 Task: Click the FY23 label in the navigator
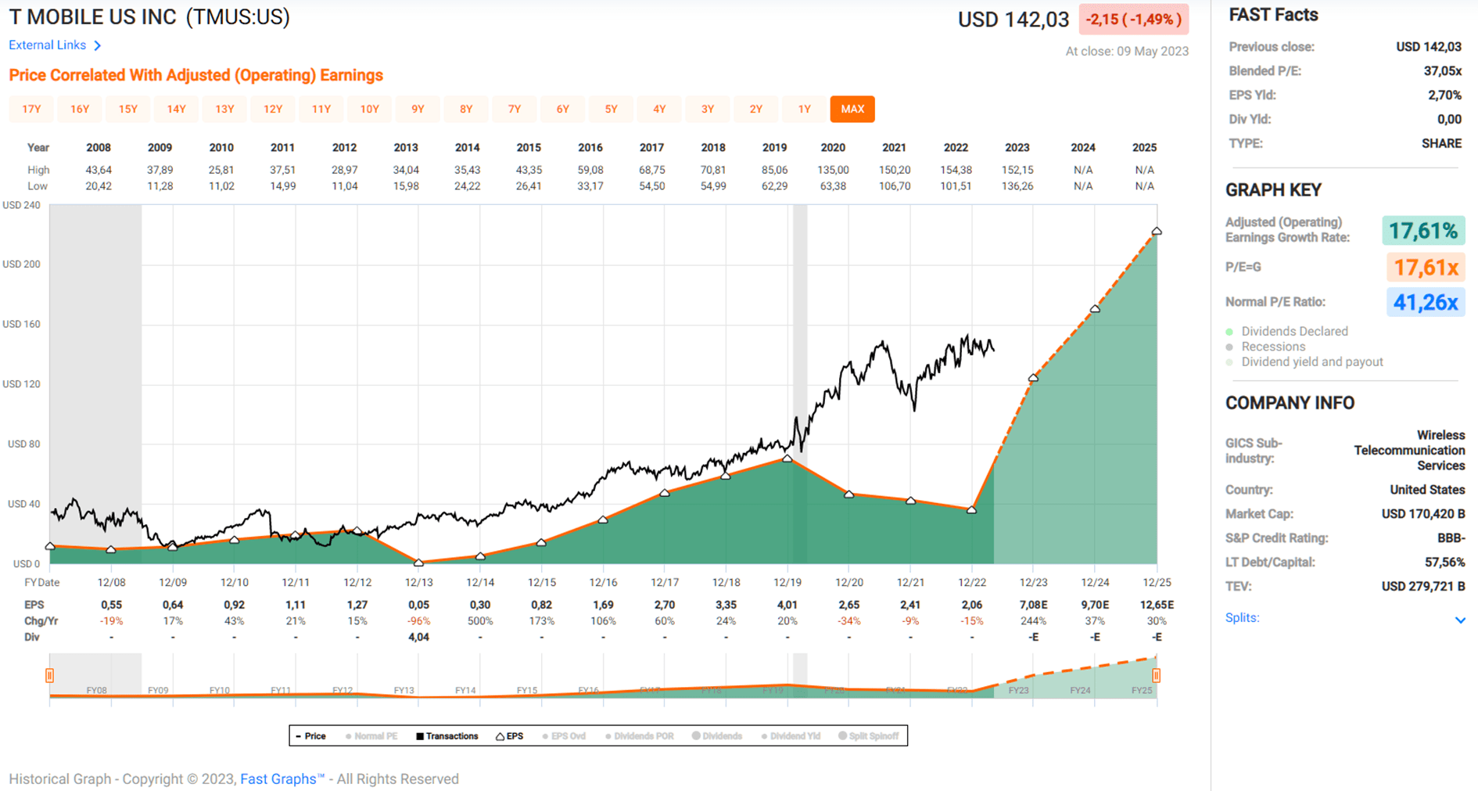[1018, 690]
